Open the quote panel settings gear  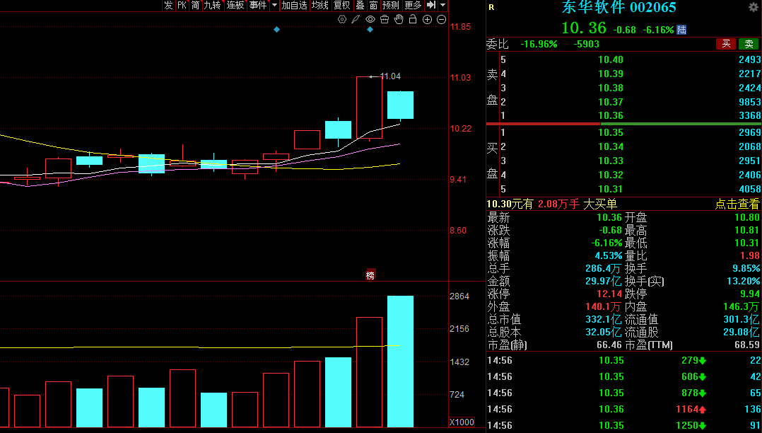pos(754,7)
